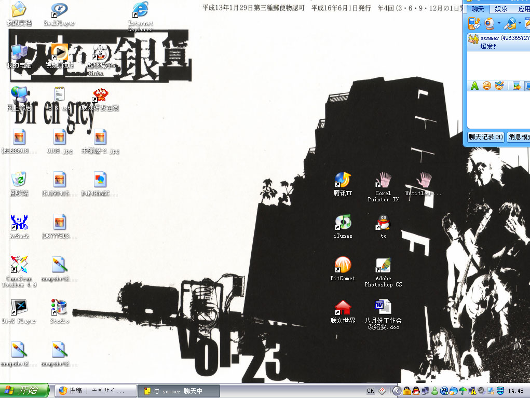
Task: Click the 聊天记录(H) button
Action: click(486, 137)
